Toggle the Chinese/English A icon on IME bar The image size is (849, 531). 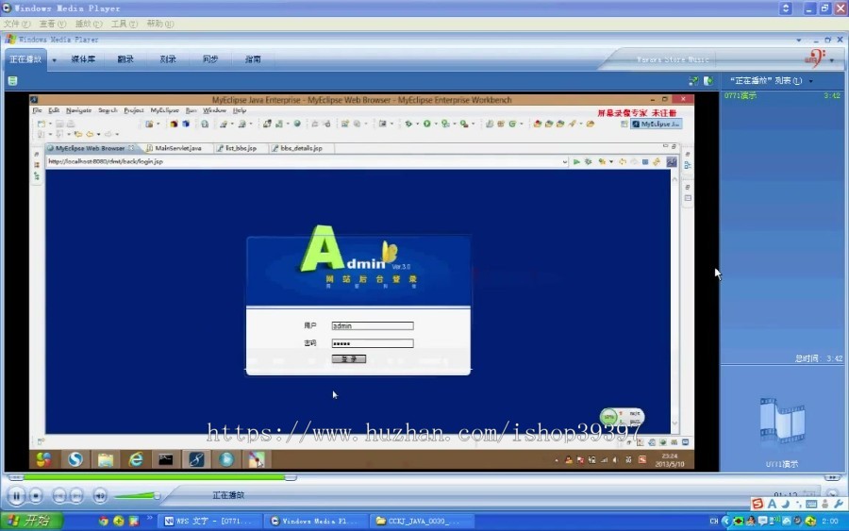click(x=772, y=504)
